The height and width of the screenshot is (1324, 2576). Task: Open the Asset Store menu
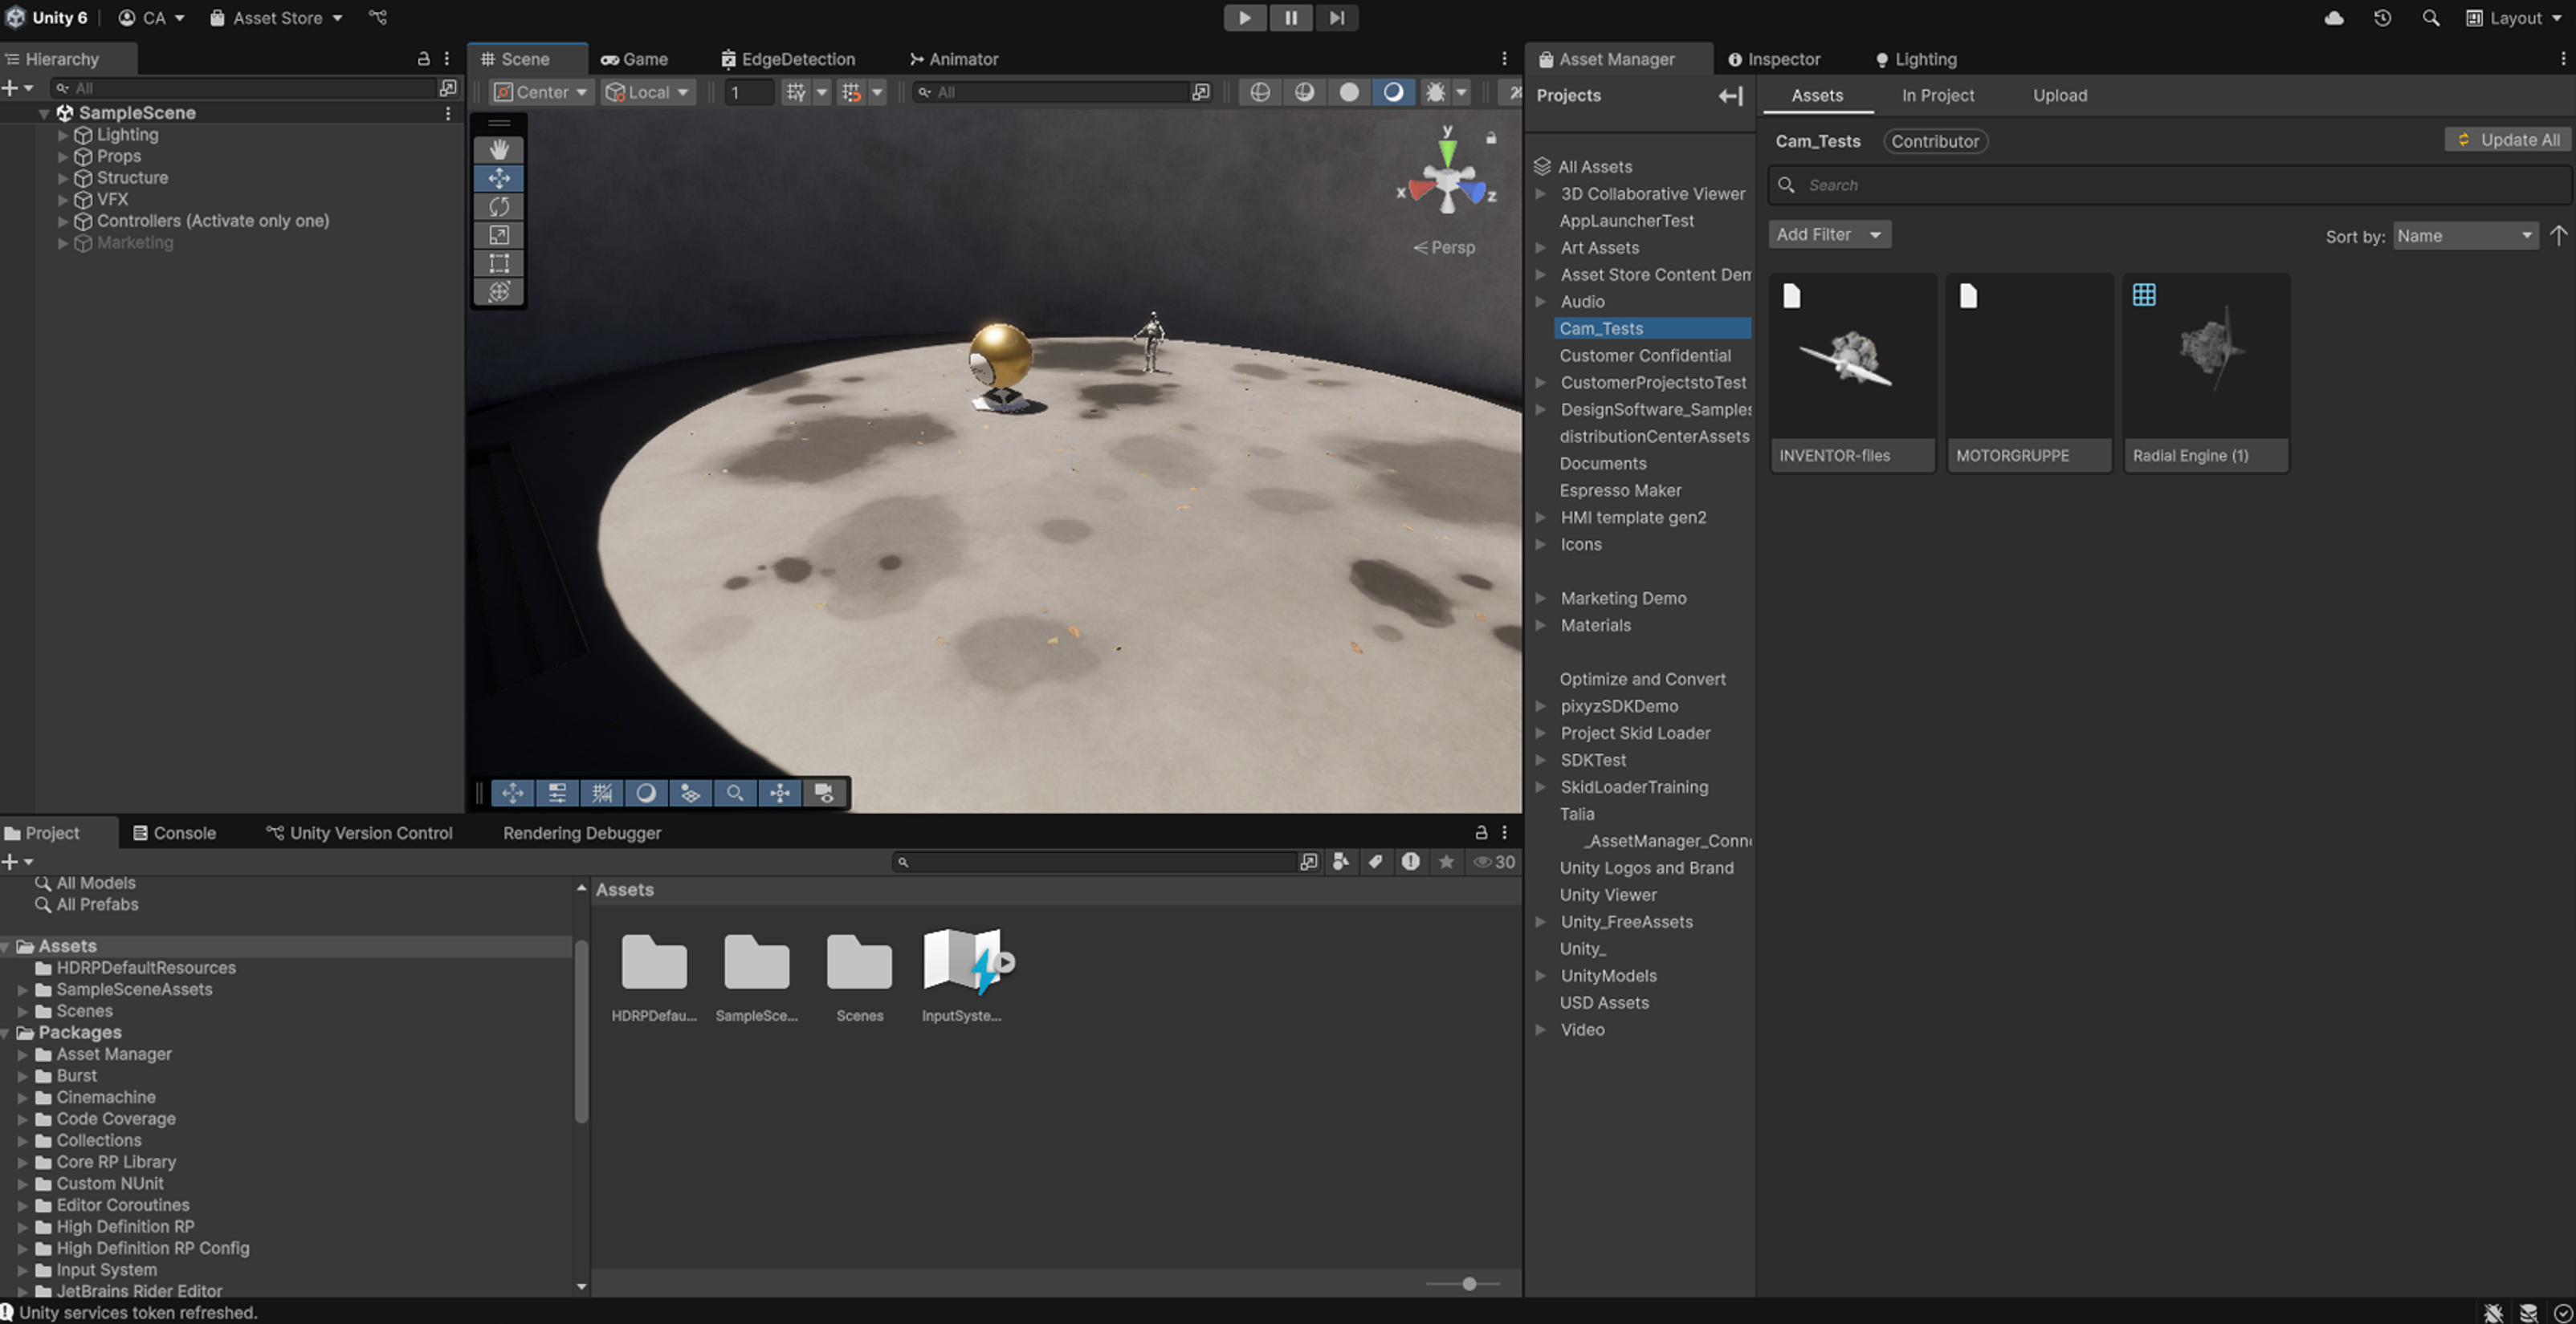pos(276,18)
